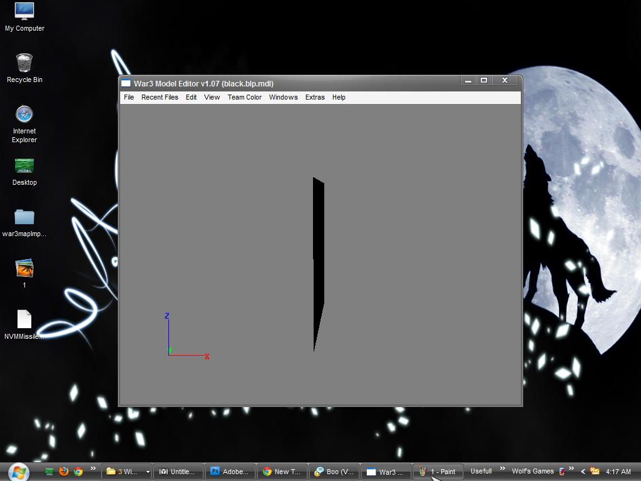This screenshot has height=481, width=641.
Task: Maximize the War3 Model Editor window
Action: coord(484,81)
